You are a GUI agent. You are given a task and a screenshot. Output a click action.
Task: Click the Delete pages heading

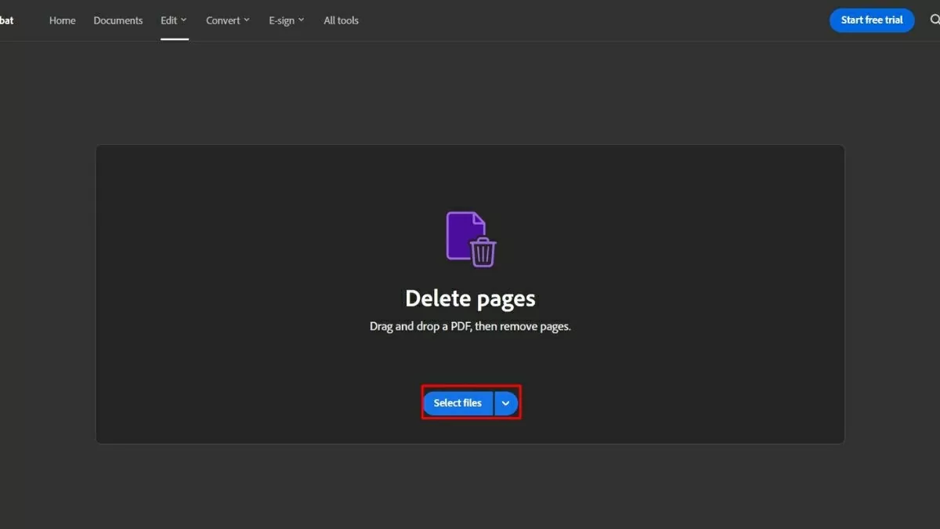[470, 299]
